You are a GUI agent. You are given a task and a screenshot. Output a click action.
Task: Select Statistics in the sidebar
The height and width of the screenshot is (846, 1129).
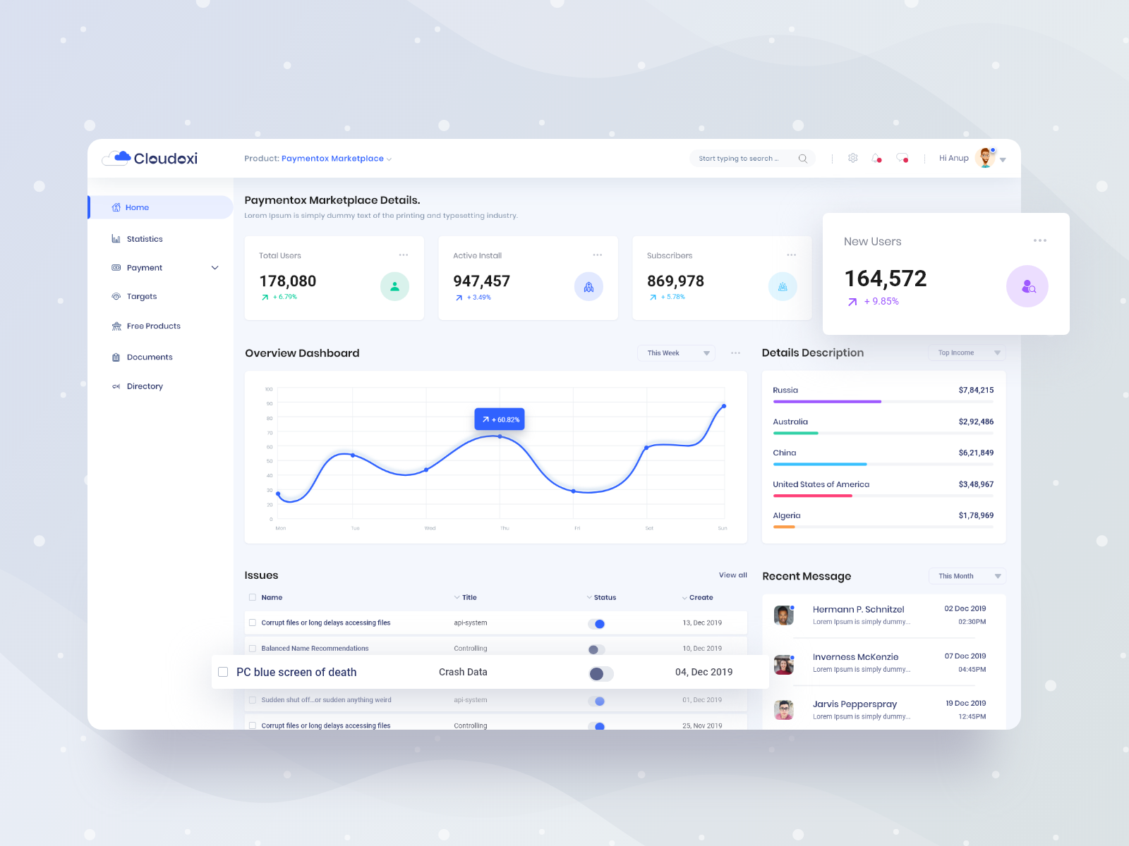(x=145, y=239)
